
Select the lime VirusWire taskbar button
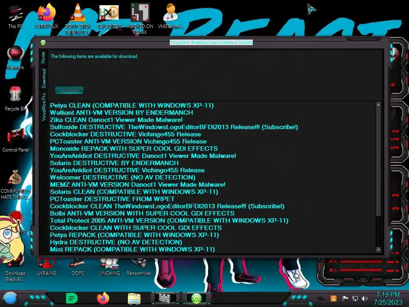(x=197, y=298)
